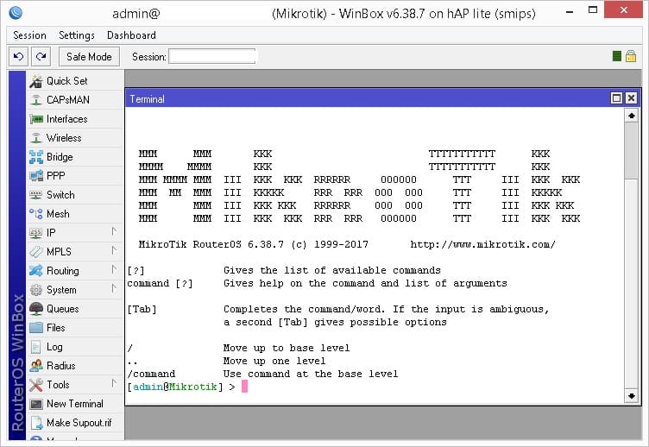Screen dimensions: 649x447
Task: Click the terminal command prompt cursor
Action: (x=244, y=387)
